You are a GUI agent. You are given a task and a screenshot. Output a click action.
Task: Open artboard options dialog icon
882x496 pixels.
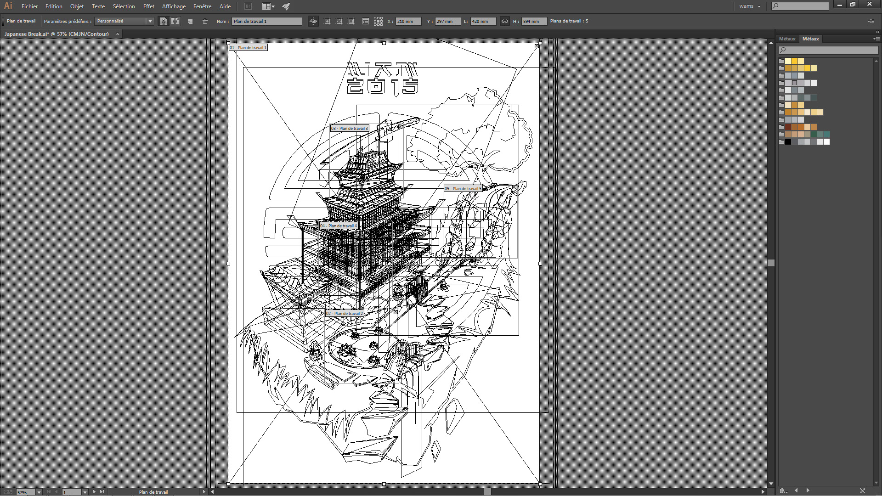[x=366, y=21]
